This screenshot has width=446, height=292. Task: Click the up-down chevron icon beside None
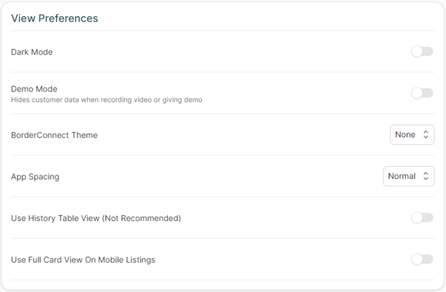pos(426,135)
